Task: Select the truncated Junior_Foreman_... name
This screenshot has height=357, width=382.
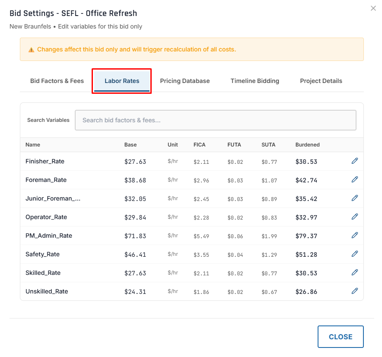Action: tap(53, 198)
